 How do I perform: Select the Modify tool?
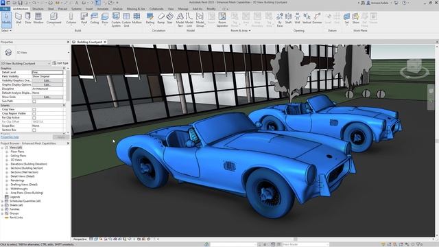coord(6,19)
